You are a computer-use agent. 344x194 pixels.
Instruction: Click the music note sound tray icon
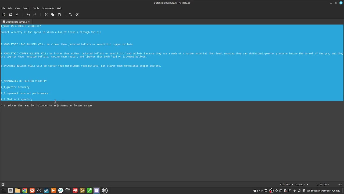299,190
